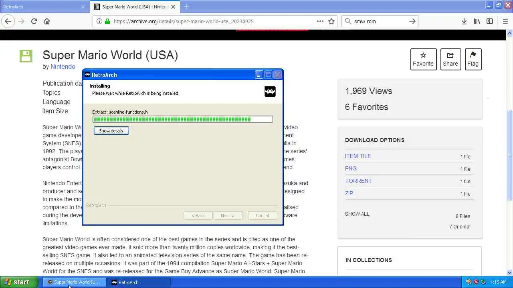This screenshot has width=513, height=288.
Task: Open ITEM TILE download option
Action: (x=358, y=156)
